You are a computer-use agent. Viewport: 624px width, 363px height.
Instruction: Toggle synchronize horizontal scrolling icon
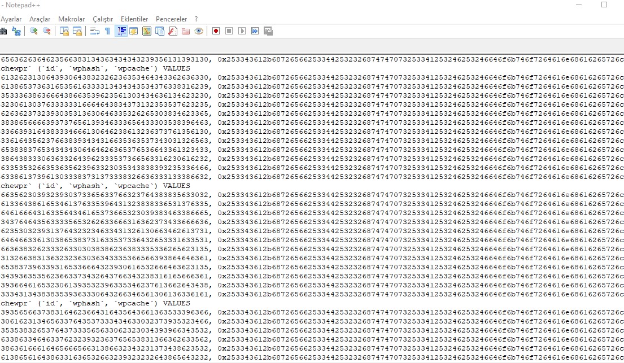click(77, 31)
